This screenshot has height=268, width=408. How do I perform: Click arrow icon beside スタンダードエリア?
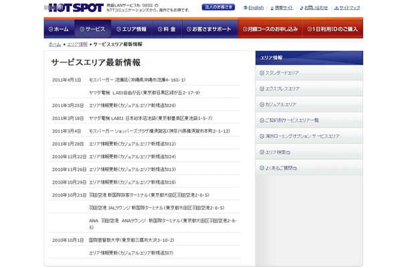coord(262,73)
